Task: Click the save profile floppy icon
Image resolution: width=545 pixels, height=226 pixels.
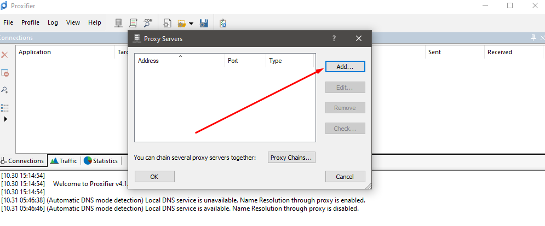Action: (204, 23)
